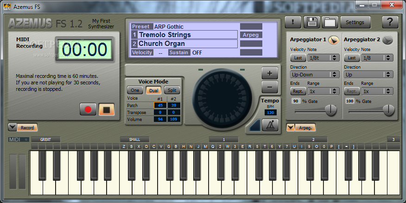Click voice #1 Patch value 45
Image resolution: width=406 pixels, height=203 pixels.
pos(160,105)
